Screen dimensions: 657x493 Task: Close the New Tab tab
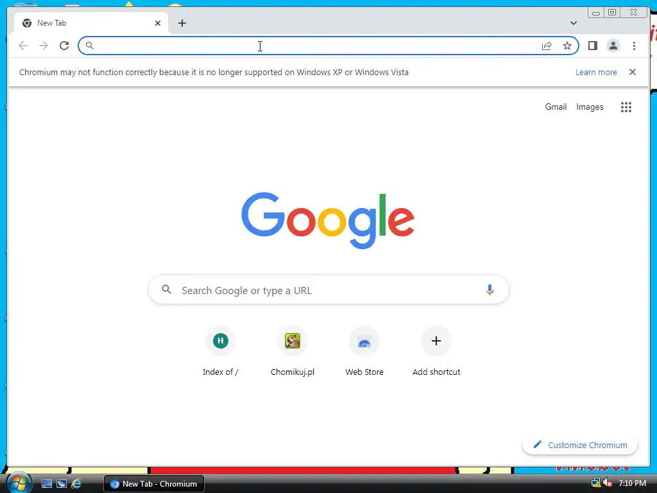[x=158, y=23]
